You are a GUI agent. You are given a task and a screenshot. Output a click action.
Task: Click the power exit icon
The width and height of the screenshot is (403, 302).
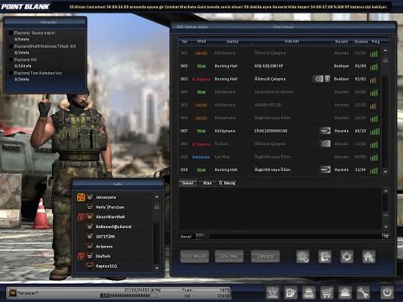tap(387, 293)
